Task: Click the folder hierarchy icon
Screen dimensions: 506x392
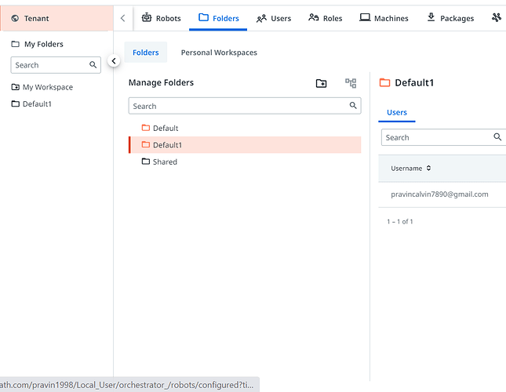Action: [x=351, y=83]
